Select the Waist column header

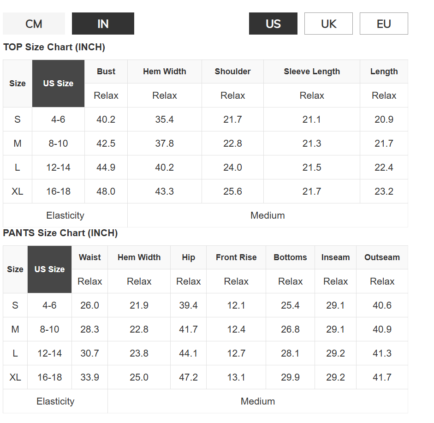click(x=89, y=257)
